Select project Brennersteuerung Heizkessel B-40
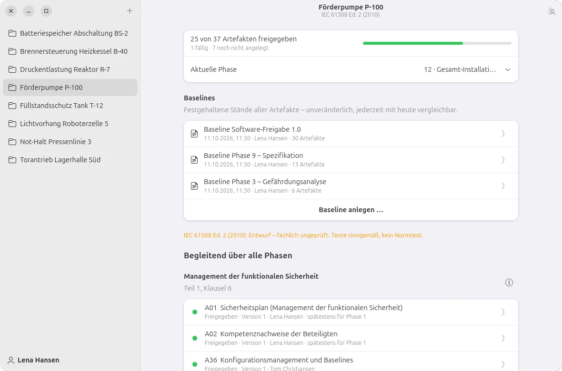The image size is (562, 371). tap(70, 51)
